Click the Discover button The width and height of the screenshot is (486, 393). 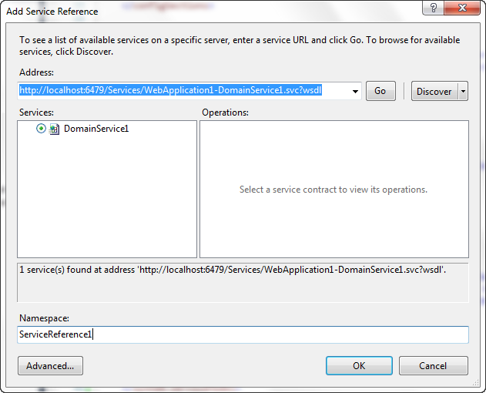434,91
